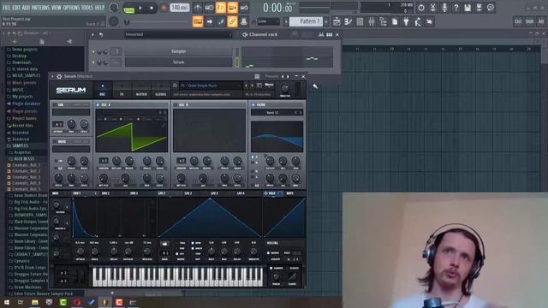
Task: Click the stamp toolbar icon
Action: point(243,21)
